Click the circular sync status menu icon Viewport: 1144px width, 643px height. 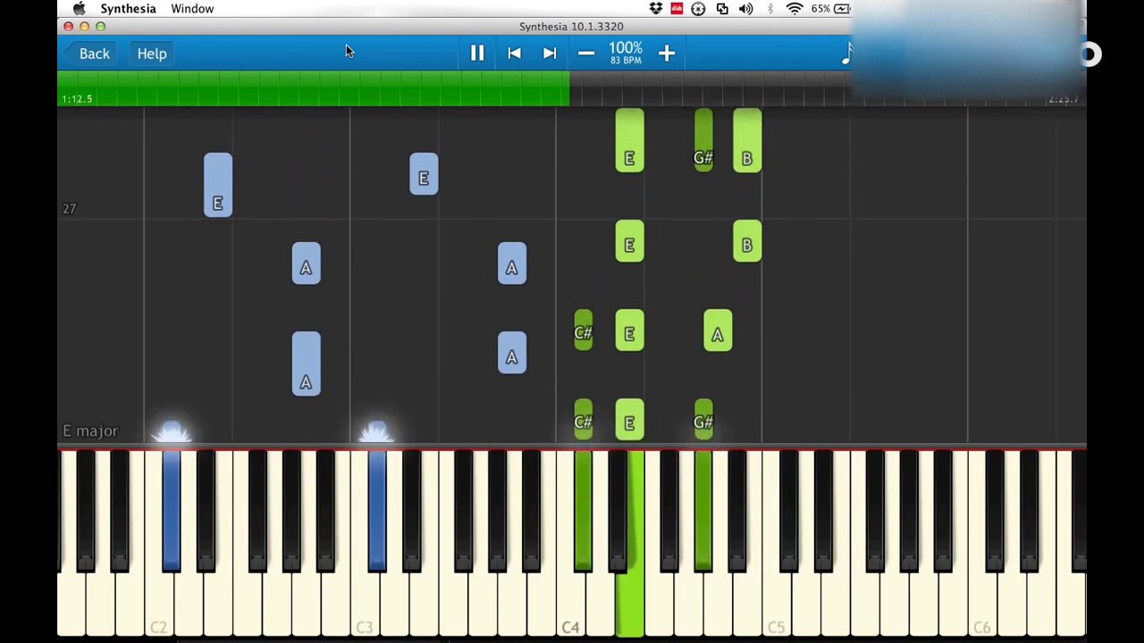(698, 9)
